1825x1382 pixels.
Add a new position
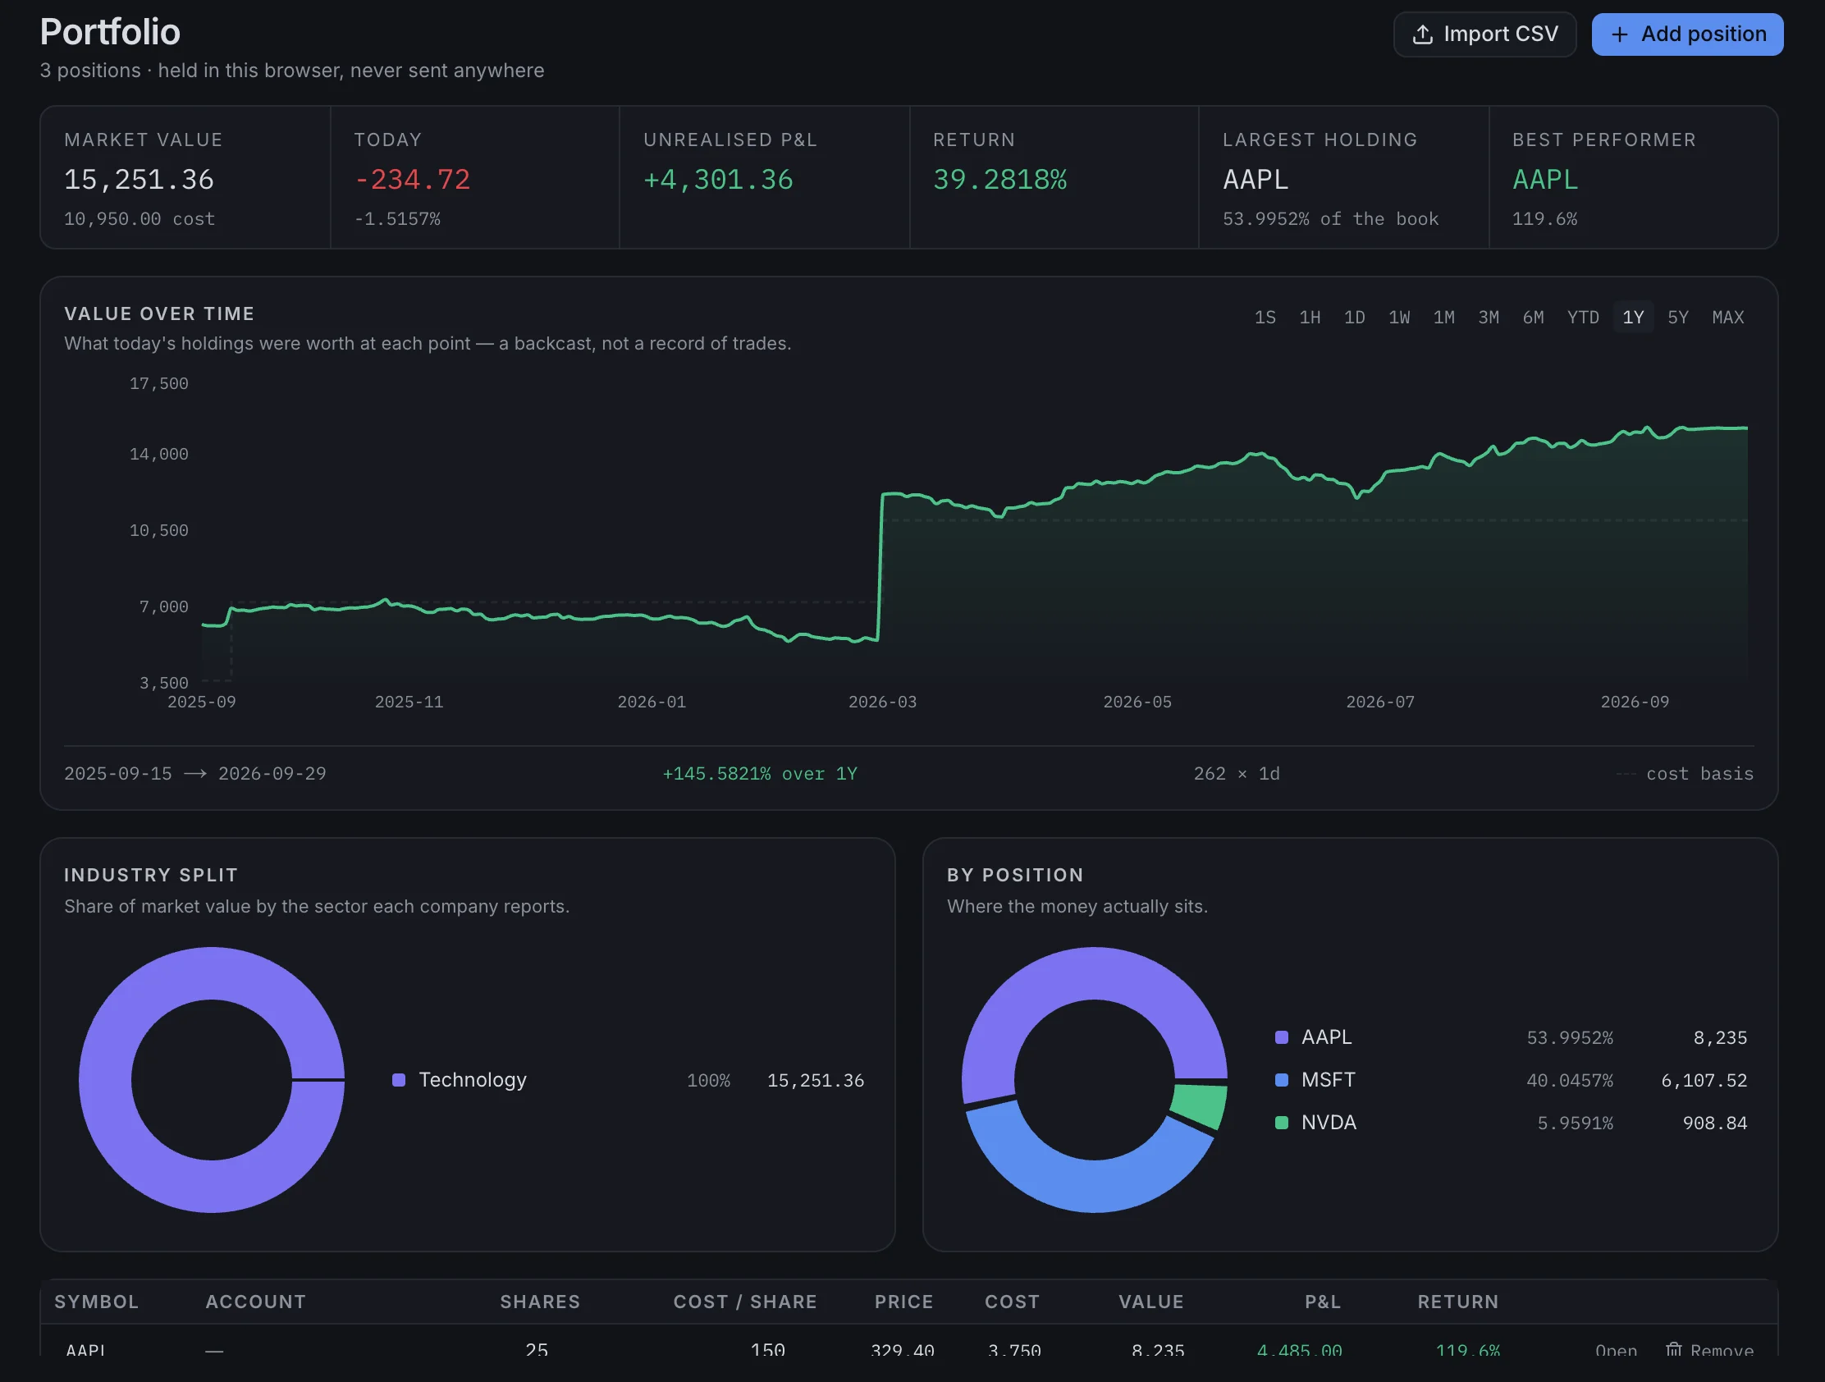click(1687, 34)
